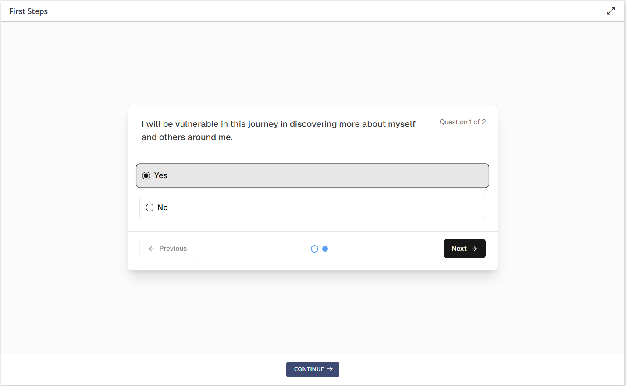This screenshot has width=626, height=386.
Task: Select the Yes radio button circle
Action: pyautogui.click(x=146, y=175)
